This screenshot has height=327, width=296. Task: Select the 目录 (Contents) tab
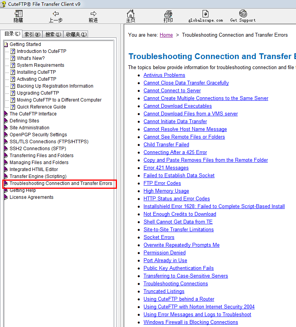point(12,34)
